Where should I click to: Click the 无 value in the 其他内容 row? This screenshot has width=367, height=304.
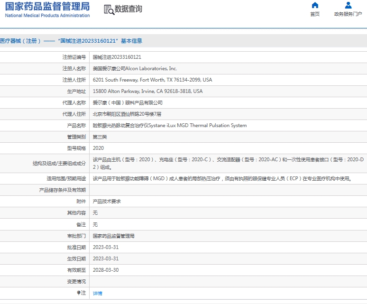click(95, 213)
